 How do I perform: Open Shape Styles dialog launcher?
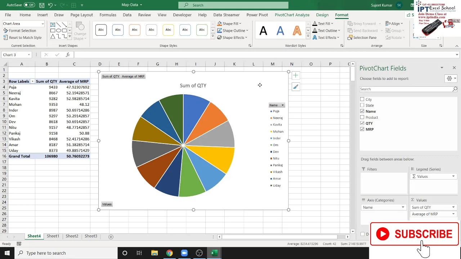[250, 46]
